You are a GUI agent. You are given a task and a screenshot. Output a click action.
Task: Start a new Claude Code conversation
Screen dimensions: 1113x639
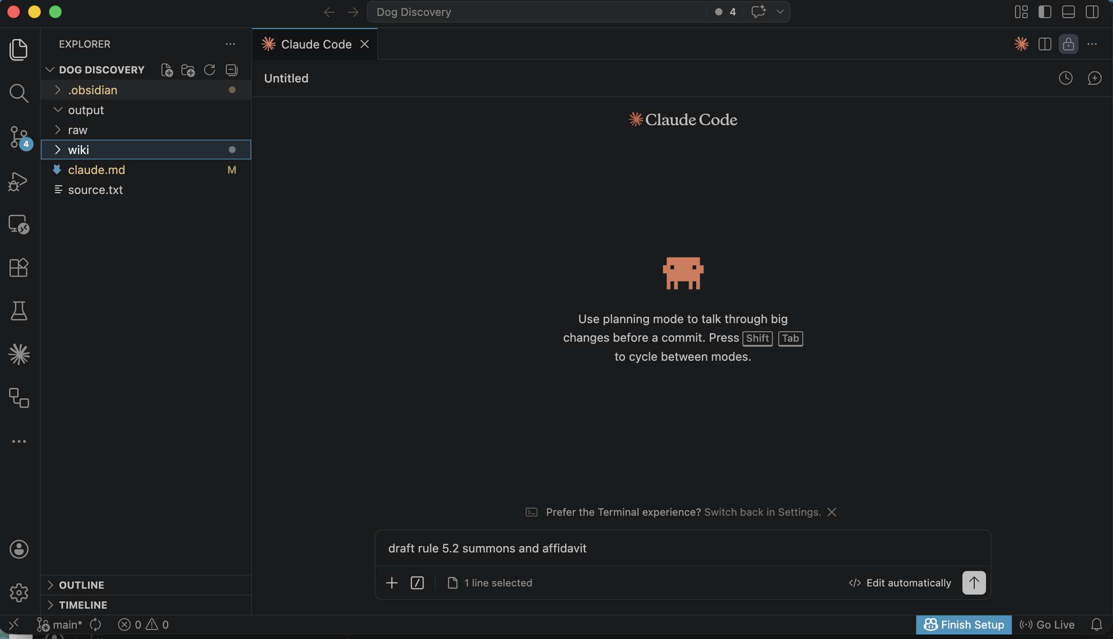1095,78
